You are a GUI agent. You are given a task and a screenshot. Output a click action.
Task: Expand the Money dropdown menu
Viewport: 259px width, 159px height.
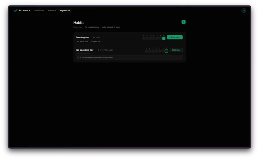pos(52,11)
